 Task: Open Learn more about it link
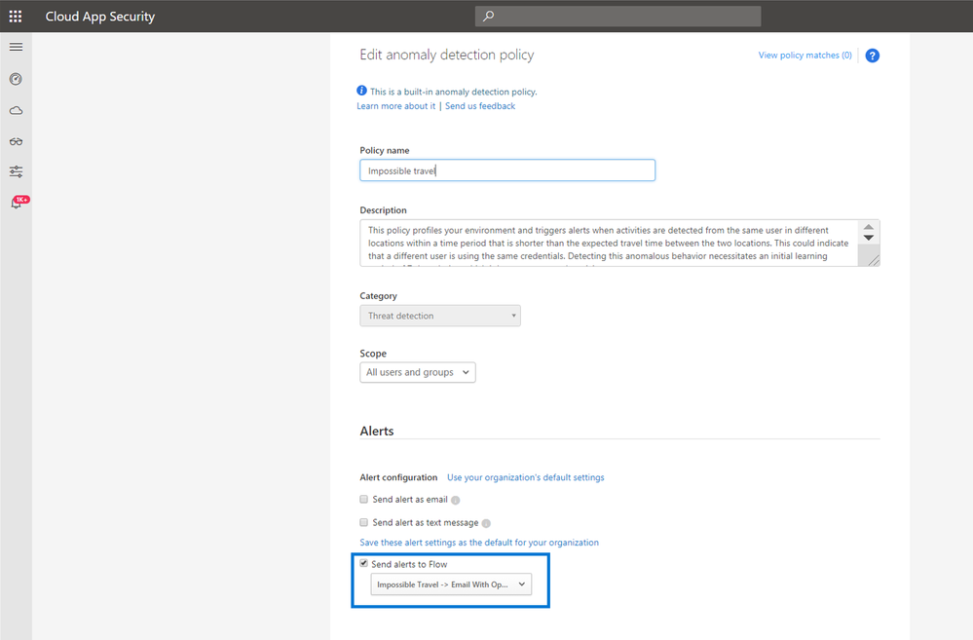click(395, 106)
